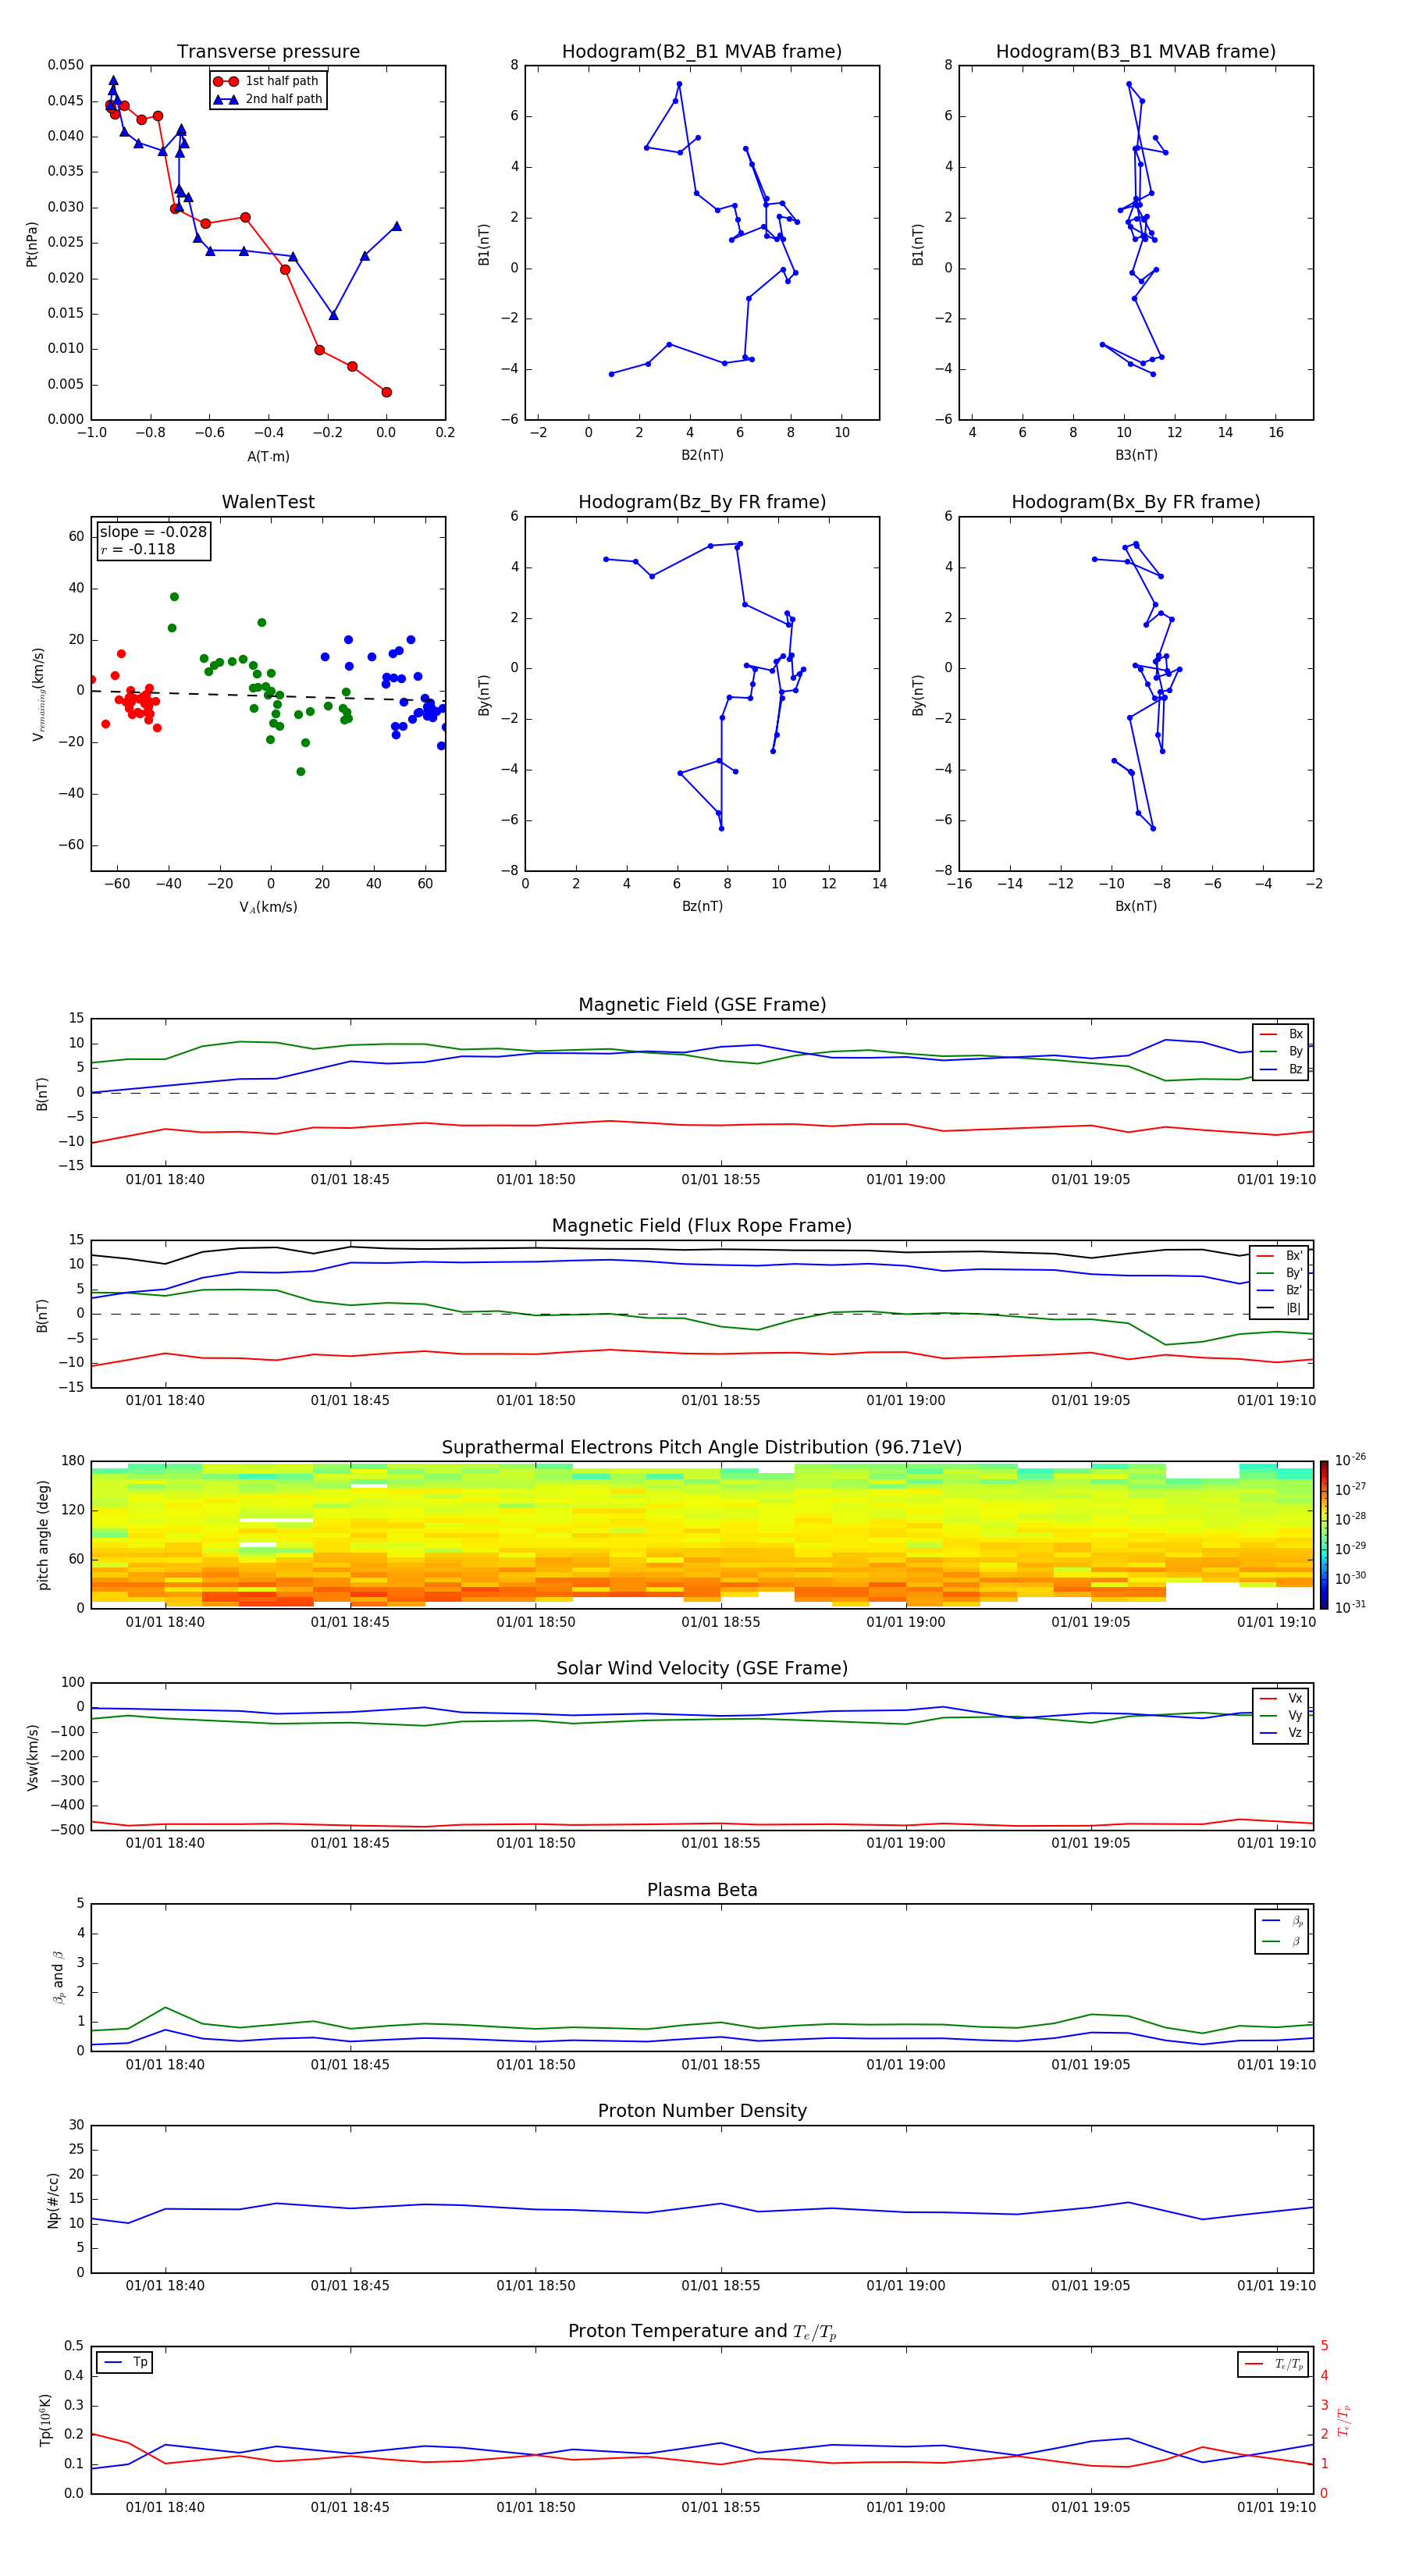This screenshot has width=1405, height=2576.
Task: Click the "Bx'" legend entry in Flux Rope panel
Action: click(x=1280, y=1256)
